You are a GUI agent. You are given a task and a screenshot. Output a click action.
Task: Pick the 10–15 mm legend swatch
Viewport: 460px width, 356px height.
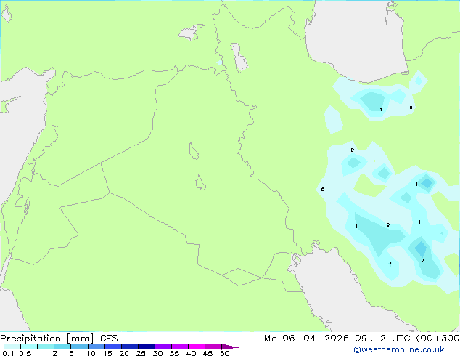[x=96, y=347]
